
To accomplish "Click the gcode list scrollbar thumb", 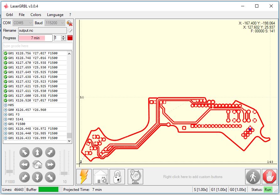I will pos(69,136).
